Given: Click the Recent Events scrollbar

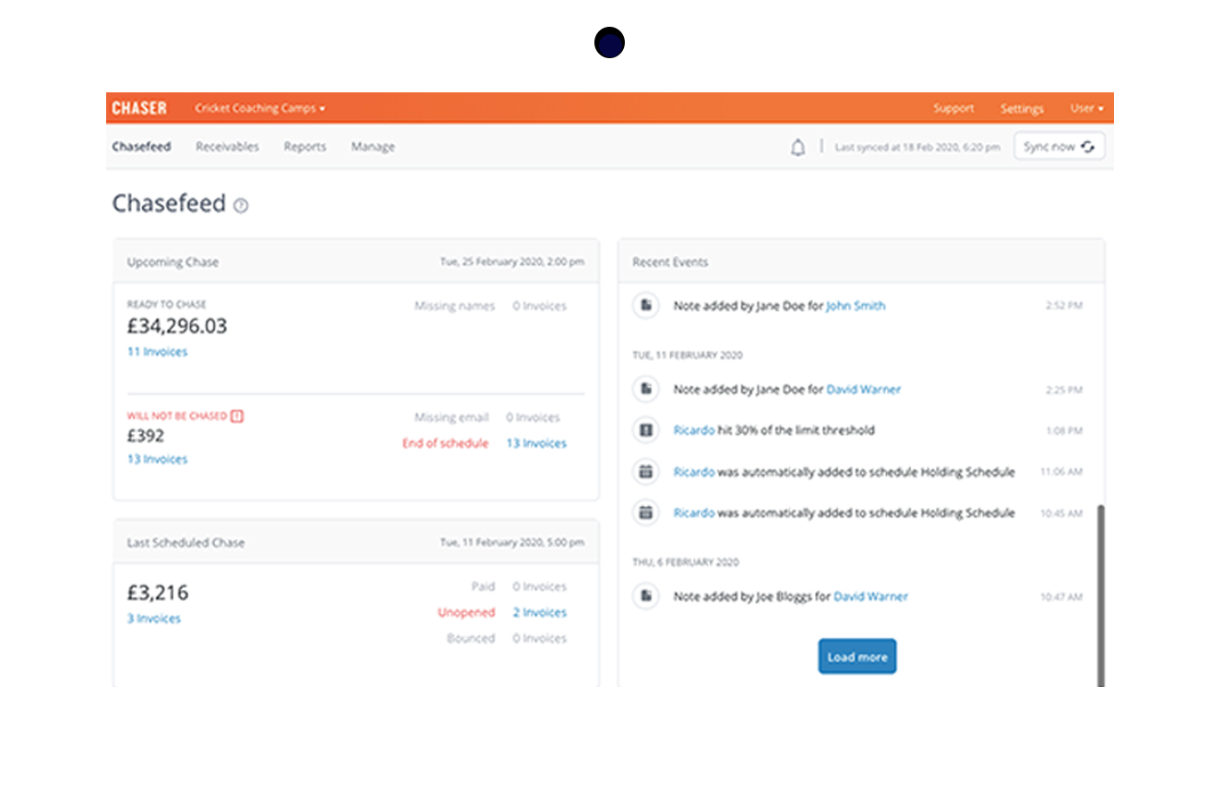Looking at the screenshot, I should [x=1100, y=596].
